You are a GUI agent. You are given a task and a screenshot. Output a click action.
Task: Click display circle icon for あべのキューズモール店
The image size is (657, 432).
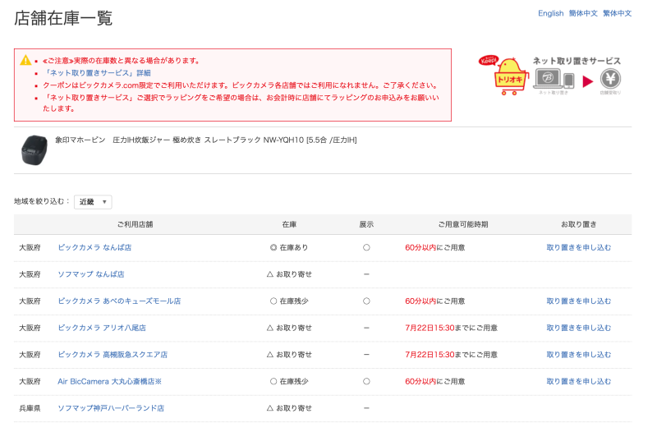(x=366, y=301)
